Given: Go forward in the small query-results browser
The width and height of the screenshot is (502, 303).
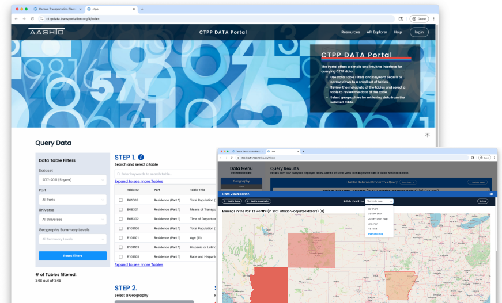Looking at the screenshot, I should pyautogui.click(x=226, y=158).
